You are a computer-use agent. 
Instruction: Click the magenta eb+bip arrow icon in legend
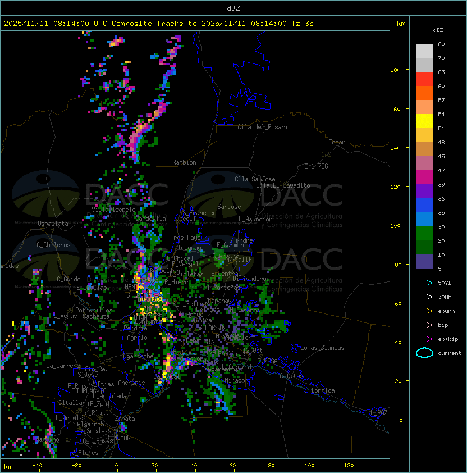click(x=424, y=339)
